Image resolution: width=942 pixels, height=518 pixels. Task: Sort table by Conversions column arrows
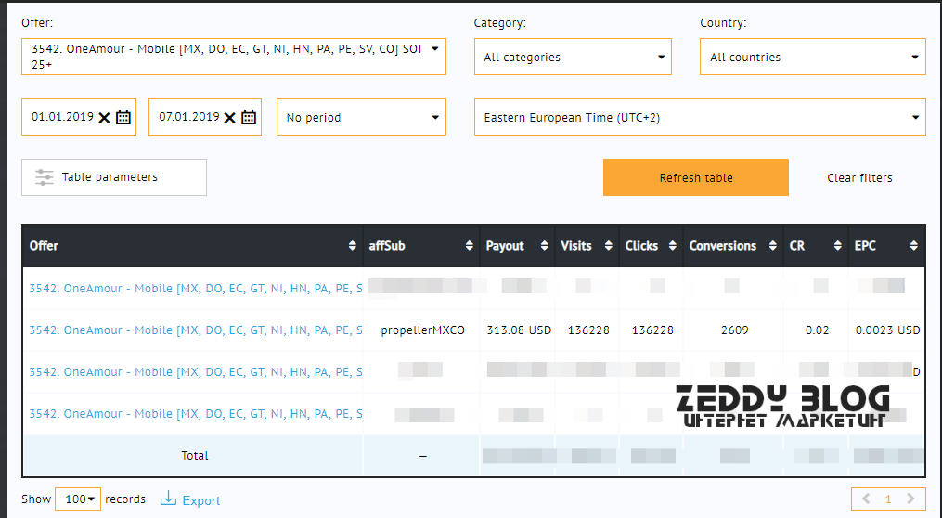[x=769, y=246]
